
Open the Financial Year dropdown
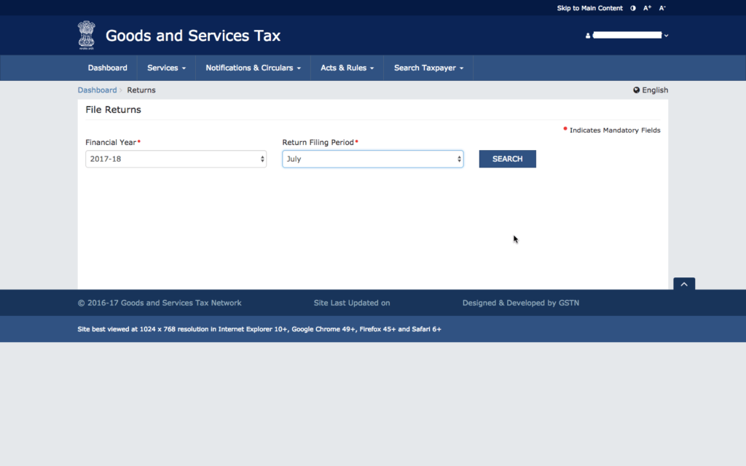176,159
